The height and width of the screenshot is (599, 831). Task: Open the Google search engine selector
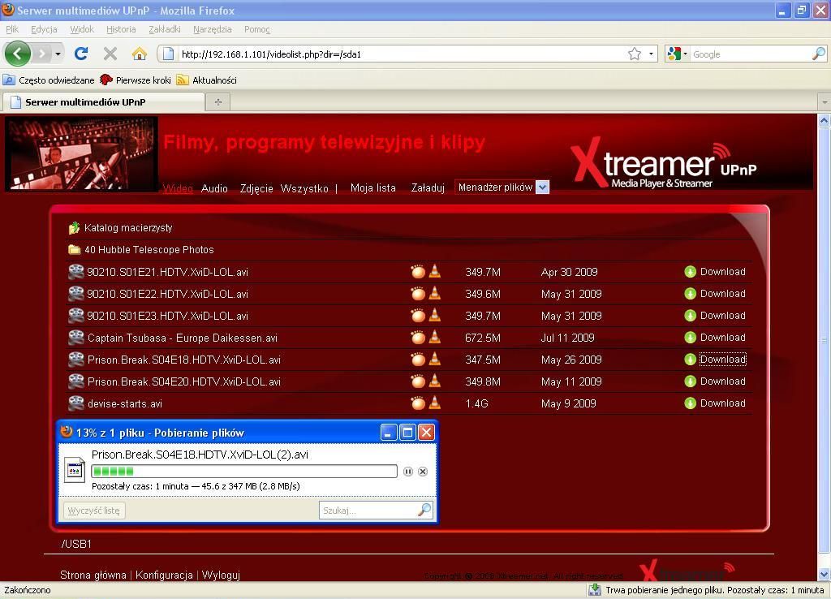point(678,54)
